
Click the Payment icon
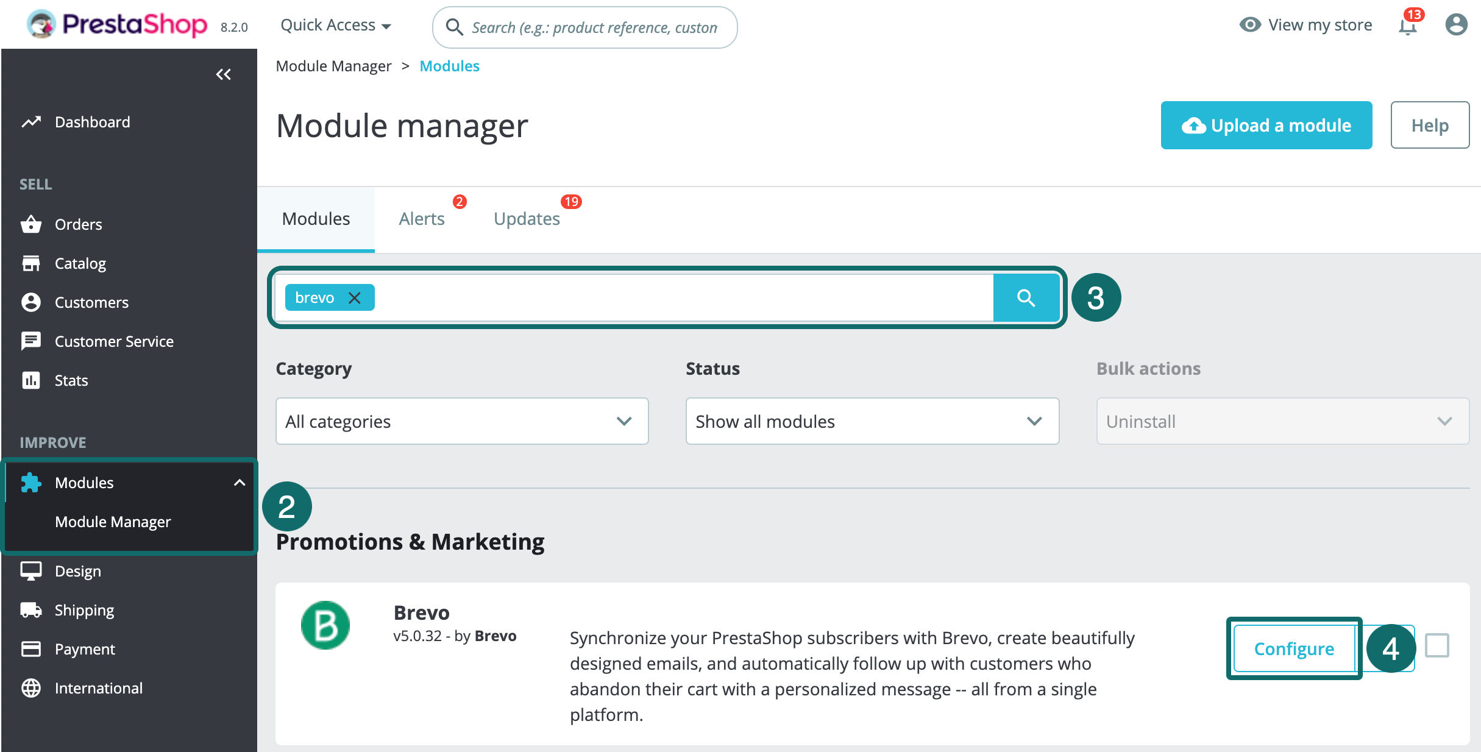pos(31,648)
